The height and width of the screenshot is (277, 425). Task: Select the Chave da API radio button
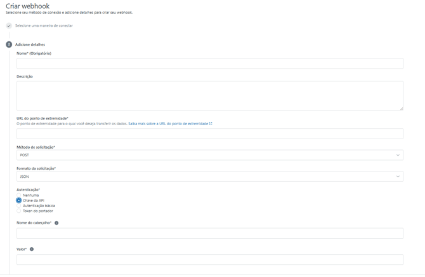18,200
